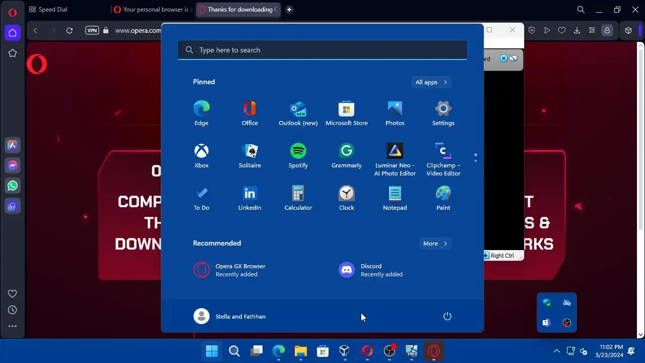
Task: Open Opera sidebar bookmarks star
Action: pyautogui.click(x=13, y=53)
